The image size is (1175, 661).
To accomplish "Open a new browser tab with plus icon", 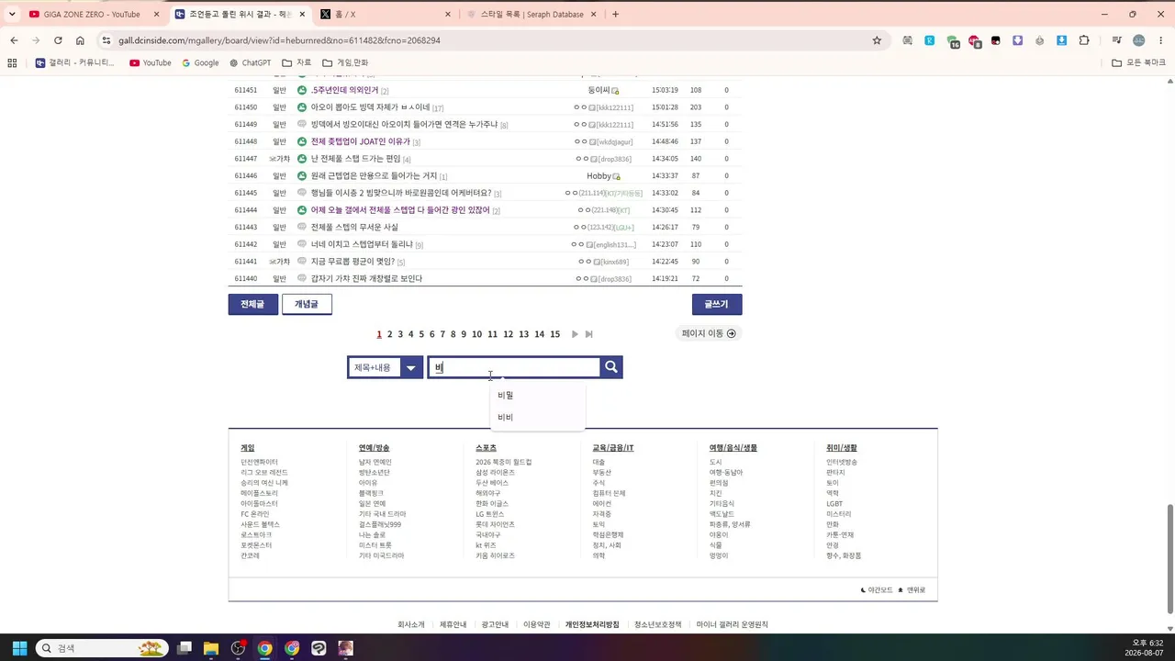I will [x=615, y=14].
